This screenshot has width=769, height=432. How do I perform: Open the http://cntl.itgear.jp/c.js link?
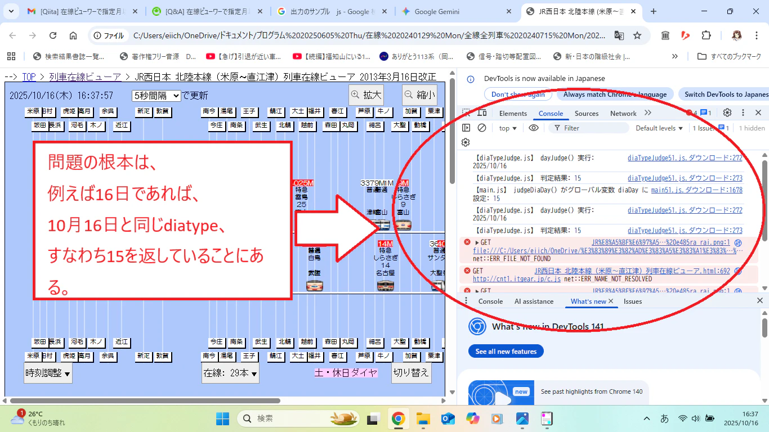[517, 278]
